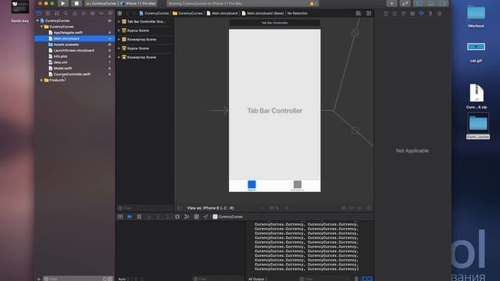Open Info.plist file

[x=60, y=56]
